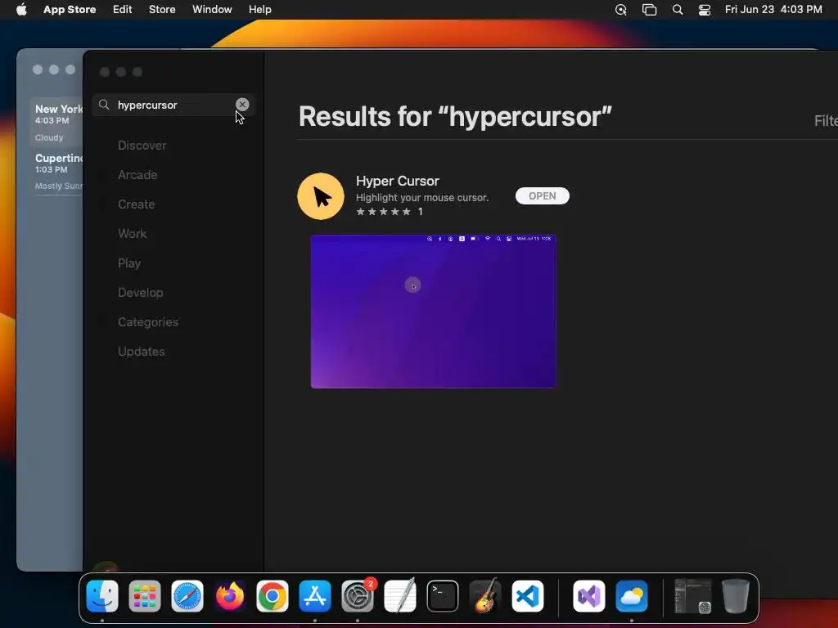838x628 pixels.
Task: Open Weather app from the Dock
Action: 632,596
